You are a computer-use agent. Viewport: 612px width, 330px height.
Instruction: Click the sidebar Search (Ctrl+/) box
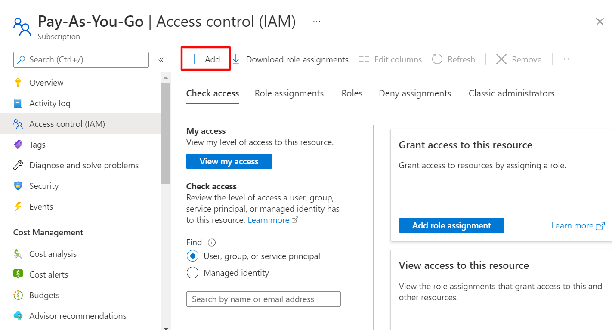[x=81, y=60]
